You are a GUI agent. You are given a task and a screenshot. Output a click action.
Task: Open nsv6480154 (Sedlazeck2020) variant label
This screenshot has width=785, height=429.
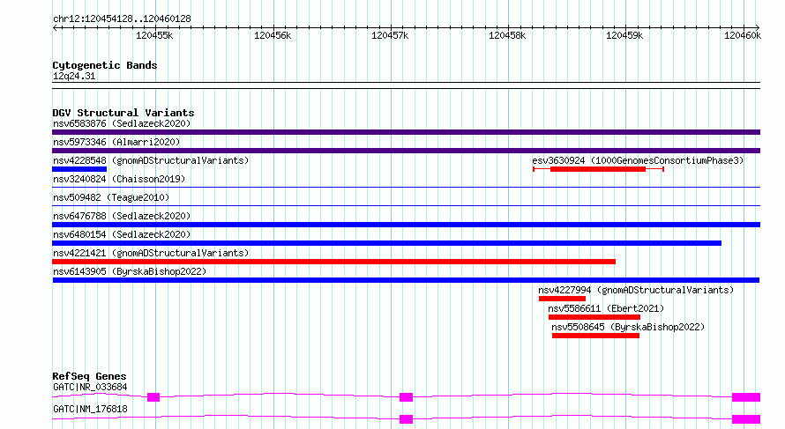tap(122, 234)
